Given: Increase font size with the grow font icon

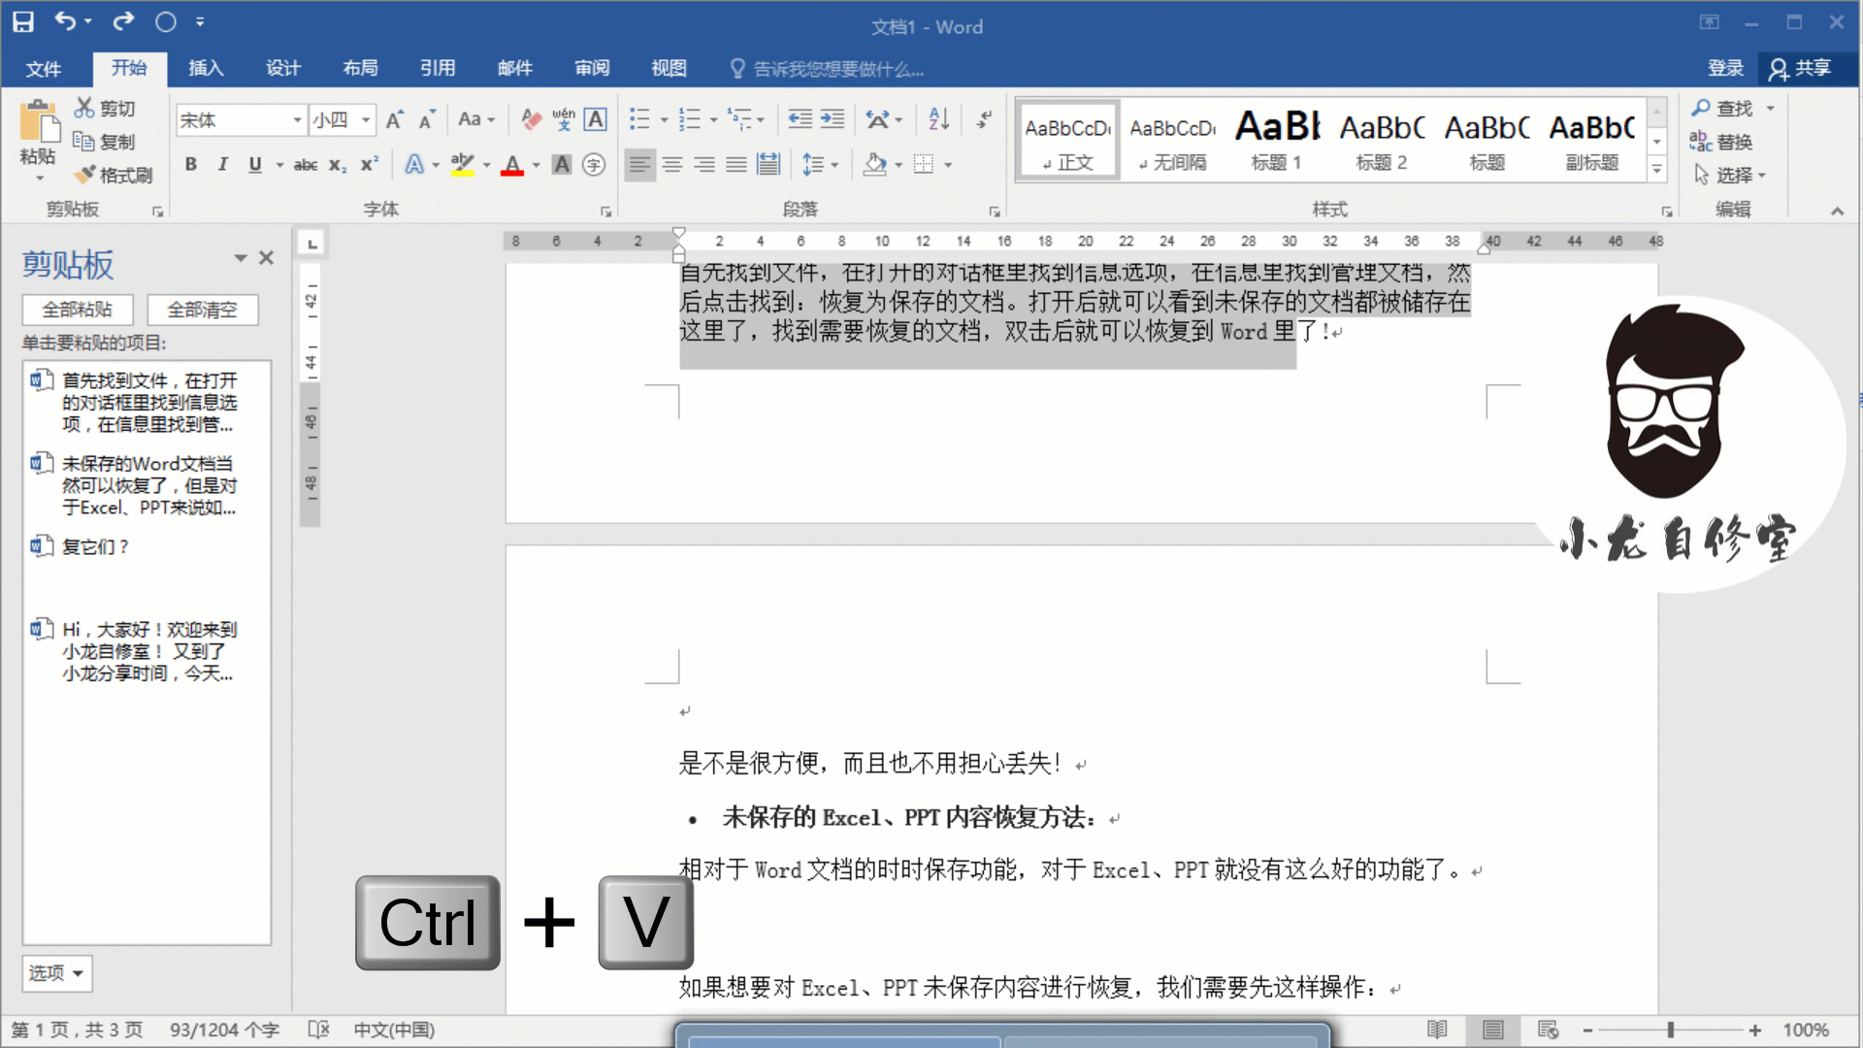Looking at the screenshot, I should (x=394, y=119).
